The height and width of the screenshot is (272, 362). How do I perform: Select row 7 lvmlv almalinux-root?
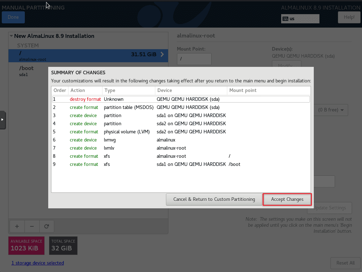coord(181,148)
